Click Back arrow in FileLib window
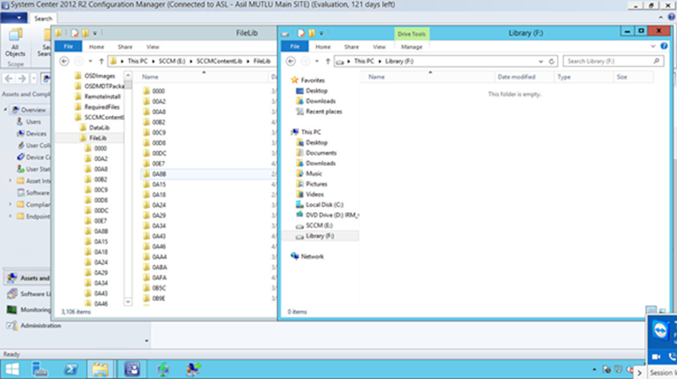Image resolution: width=677 pixels, height=379 pixels. pos(64,61)
